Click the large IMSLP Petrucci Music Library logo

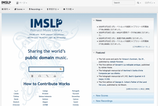tap(46, 25)
